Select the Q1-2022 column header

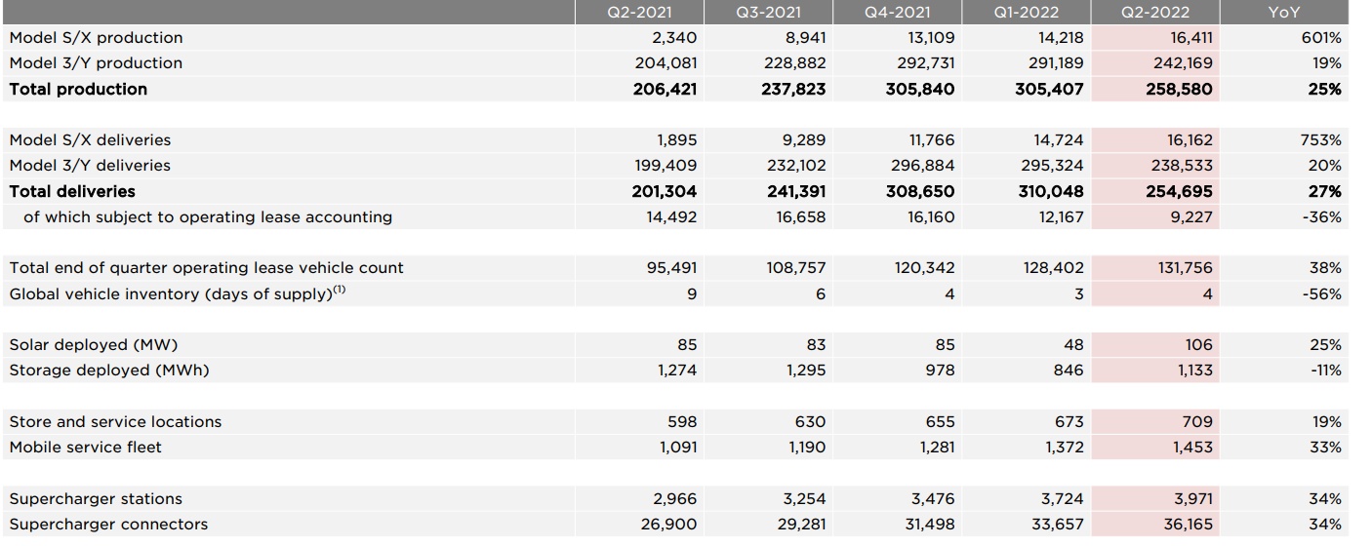tap(1026, 13)
